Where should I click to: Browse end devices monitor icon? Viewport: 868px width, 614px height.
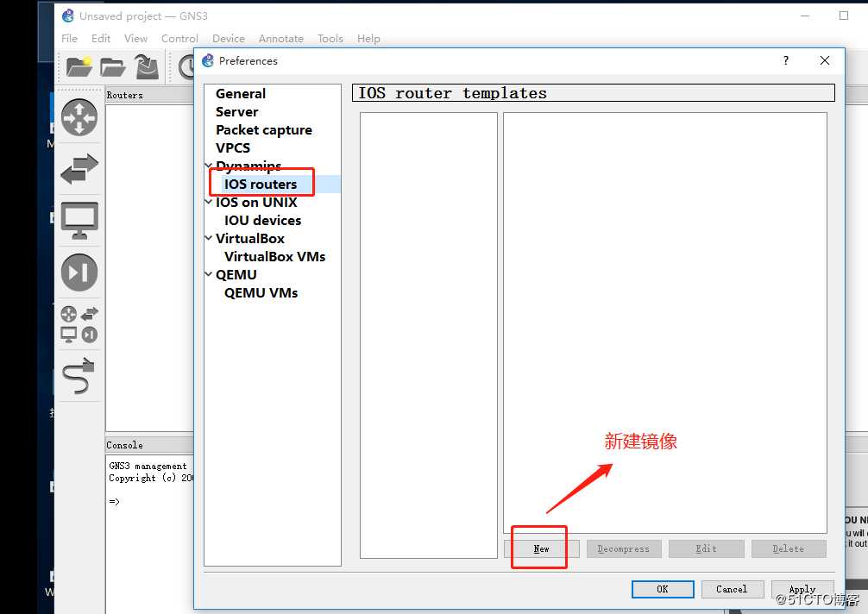point(79,221)
